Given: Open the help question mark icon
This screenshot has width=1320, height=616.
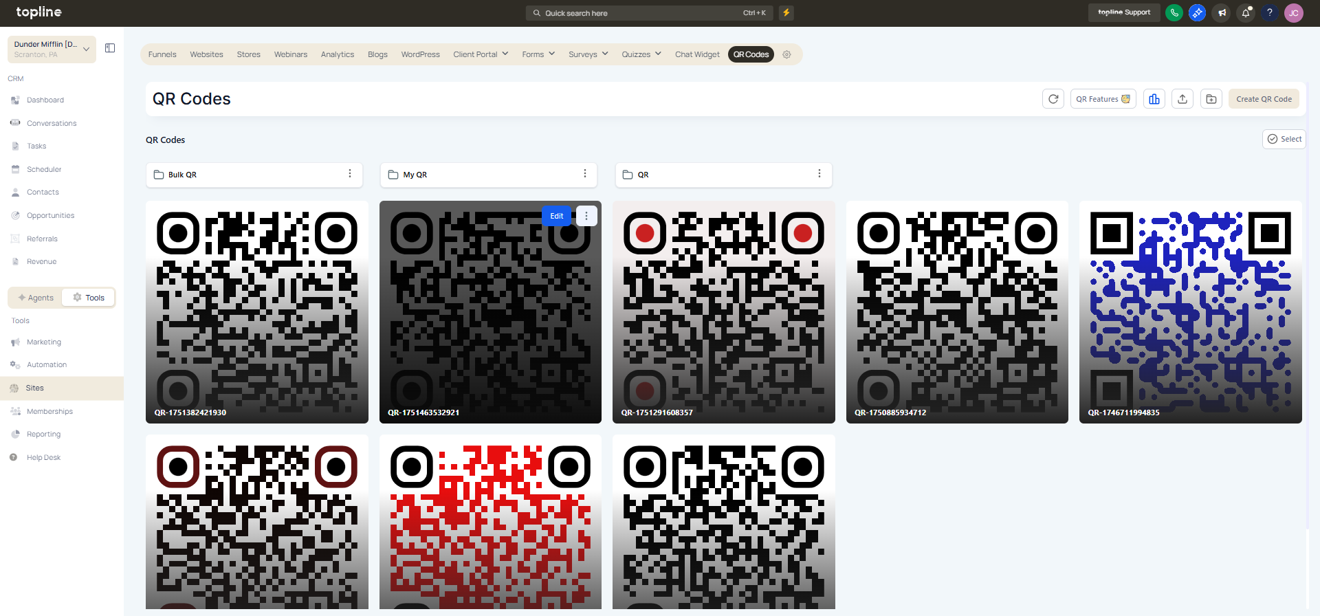Looking at the screenshot, I should 1270,12.
